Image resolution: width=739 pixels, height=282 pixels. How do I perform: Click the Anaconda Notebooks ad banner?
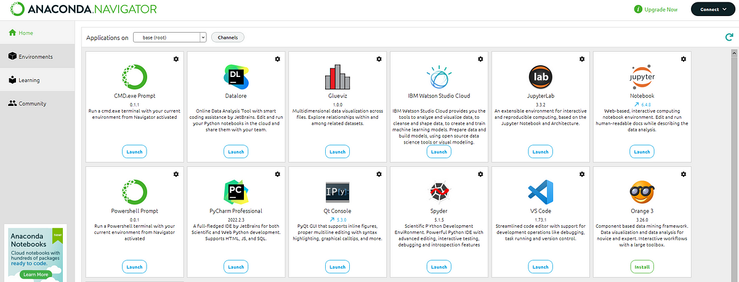pos(36,254)
